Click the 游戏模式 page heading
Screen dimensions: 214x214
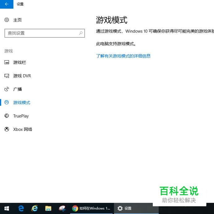tap(112, 20)
